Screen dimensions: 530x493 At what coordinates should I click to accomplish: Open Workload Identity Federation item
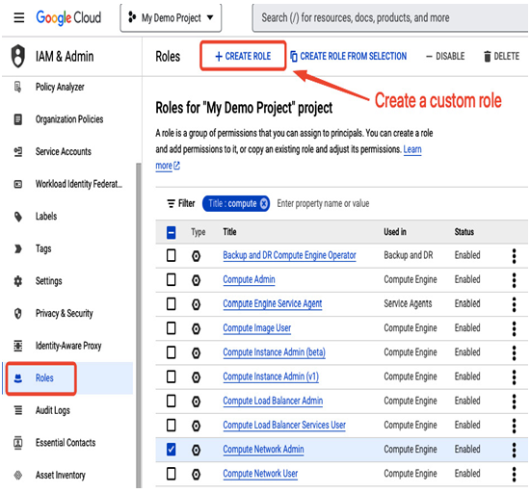(79, 184)
